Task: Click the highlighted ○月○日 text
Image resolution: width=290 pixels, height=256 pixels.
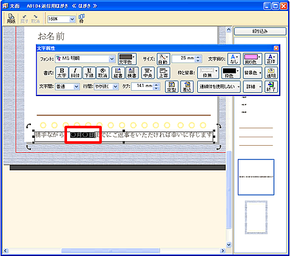Action: pyautogui.click(x=82, y=135)
